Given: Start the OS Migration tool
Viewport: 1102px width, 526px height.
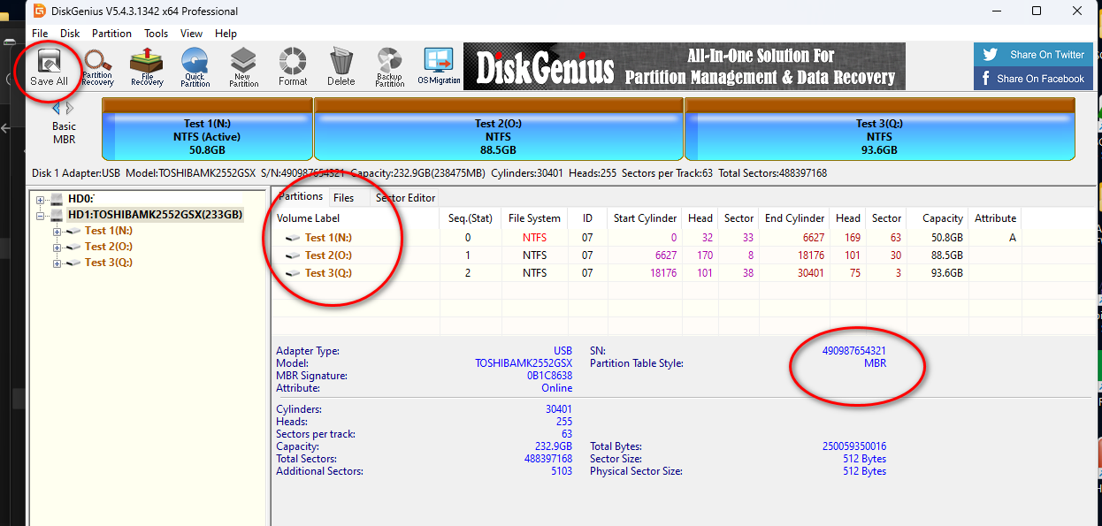Looking at the screenshot, I should pyautogui.click(x=439, y=67).
